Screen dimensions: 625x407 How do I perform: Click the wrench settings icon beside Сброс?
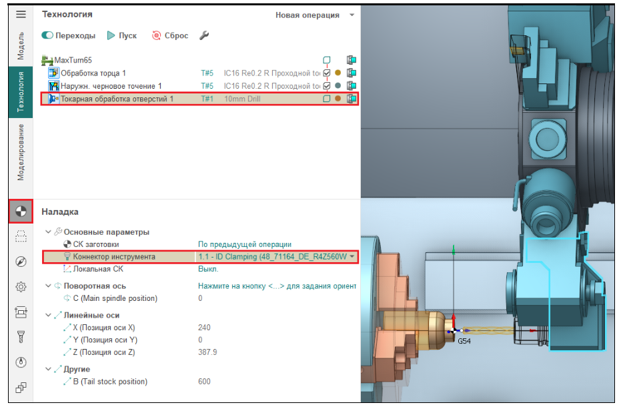204,35
